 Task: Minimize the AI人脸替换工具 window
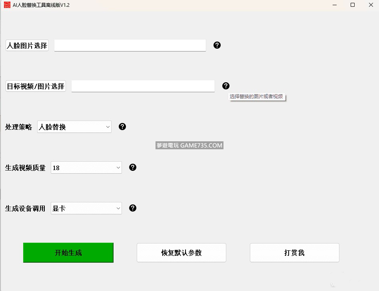tap(335, 5)
